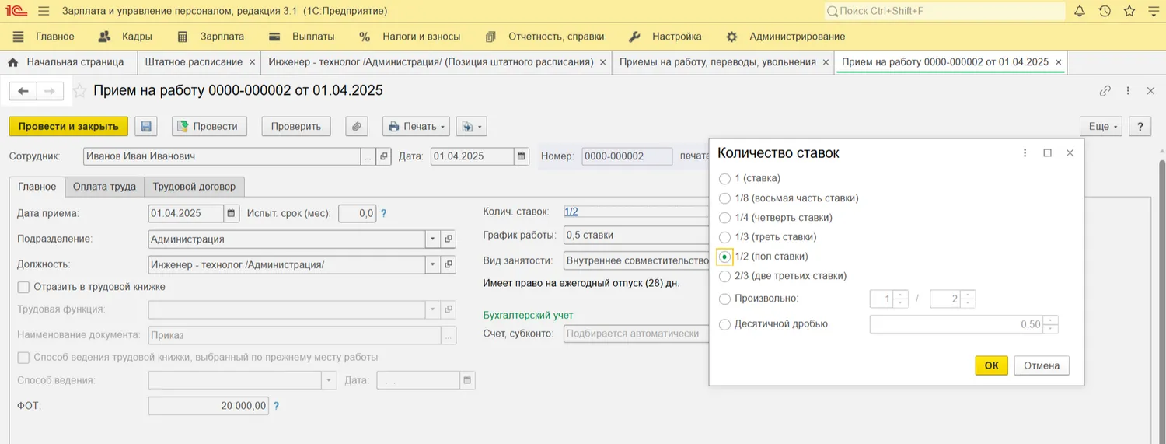Open dialog more options dots
The height and width of the screenshot is (444, 1166).
(x=1025, y=153)
